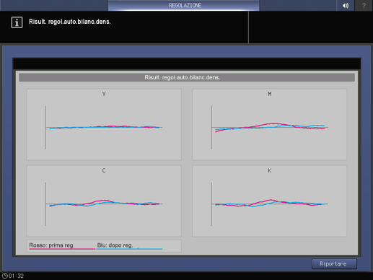The height and width of the screenshot is (280, 373).
Task: Click the clock icon in status bar
Action: 4,276
